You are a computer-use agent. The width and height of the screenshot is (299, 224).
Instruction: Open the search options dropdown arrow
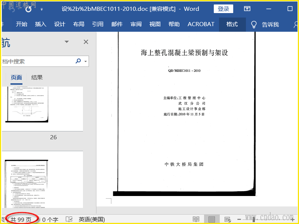coord(86,61)
